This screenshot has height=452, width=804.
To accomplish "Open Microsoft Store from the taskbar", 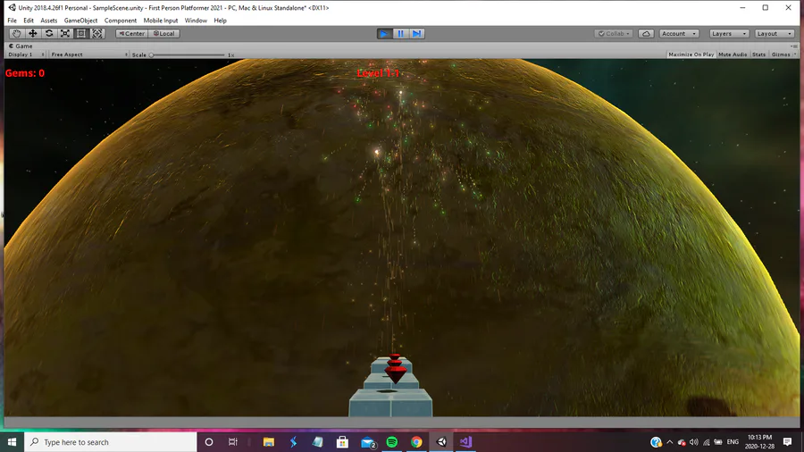I will pos(342,442).
